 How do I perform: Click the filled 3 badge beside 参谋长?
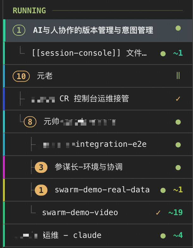pos(41,167)
